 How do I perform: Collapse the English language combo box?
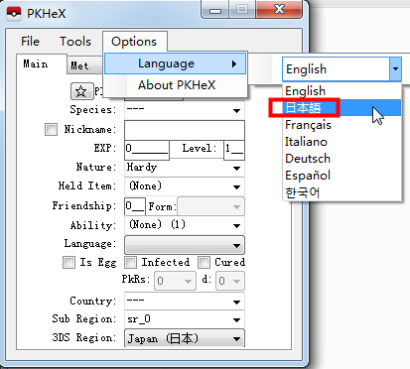click(395, 69)
